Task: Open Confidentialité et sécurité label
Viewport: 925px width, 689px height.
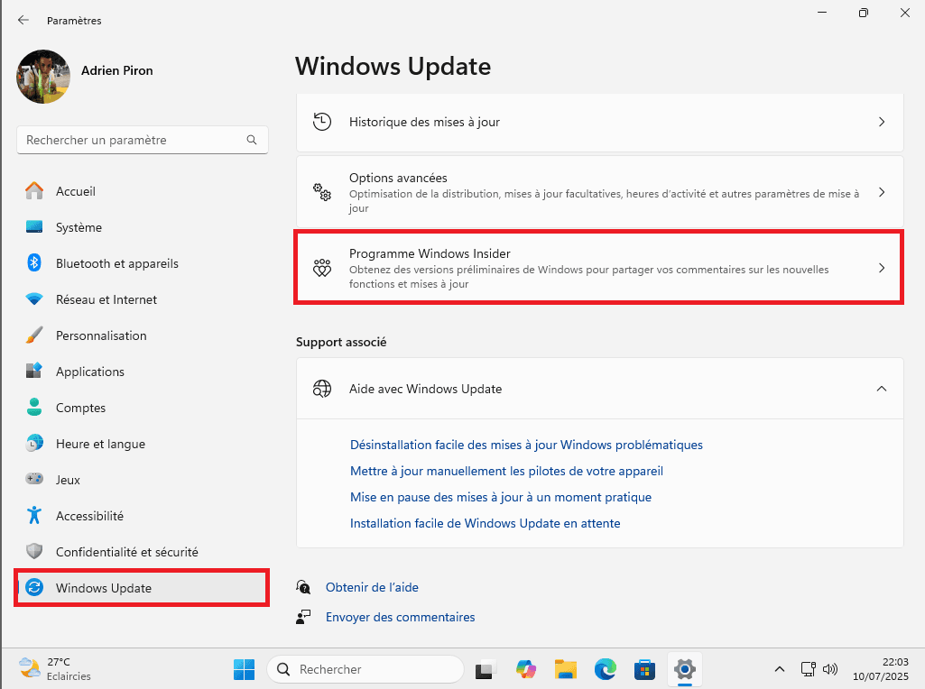Action: [x=127, y=552]
